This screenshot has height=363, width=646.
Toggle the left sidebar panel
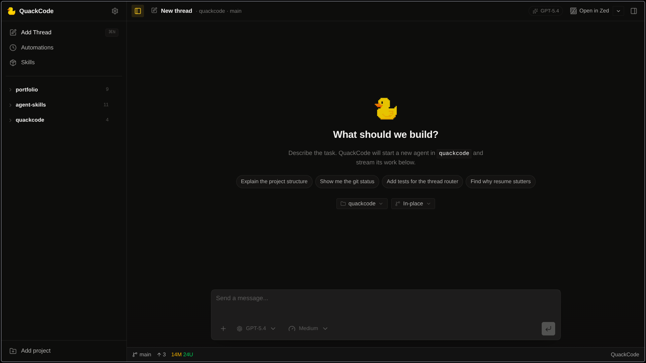tap(138, 11)
